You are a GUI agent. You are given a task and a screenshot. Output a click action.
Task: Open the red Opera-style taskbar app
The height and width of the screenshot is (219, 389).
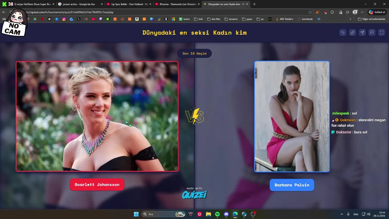pos(200,214)
